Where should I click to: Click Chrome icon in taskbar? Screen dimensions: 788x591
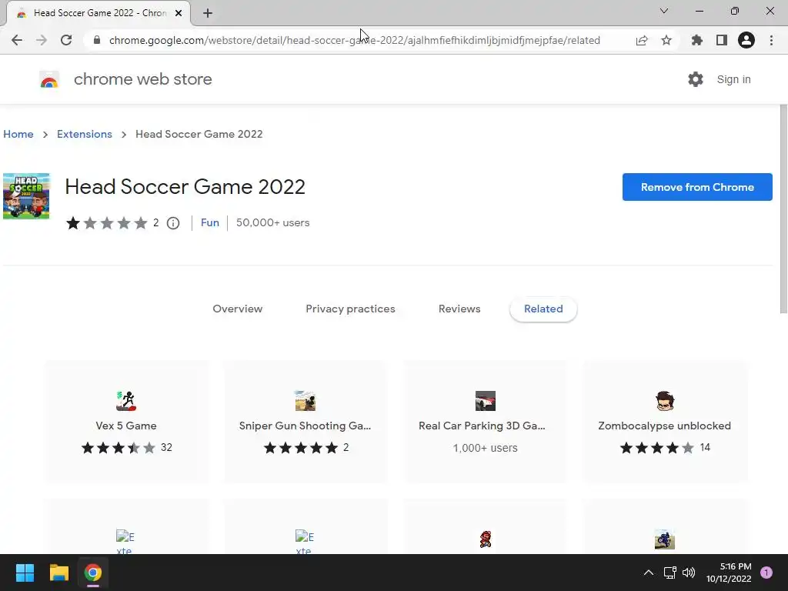pyautogui.click(x=93, y=573)
